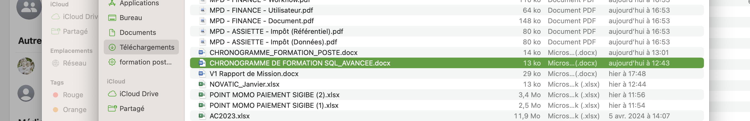Click the Téléchargements download icon
This screenshot has width=750, height=121.
[x=112, y=47]
